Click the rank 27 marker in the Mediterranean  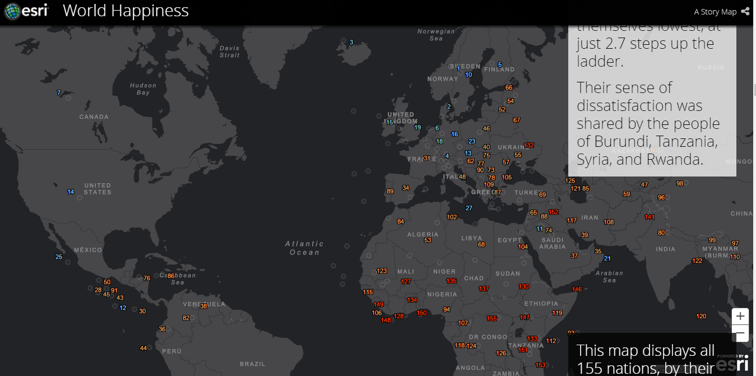pyautogui.click(x=469, y=208)
